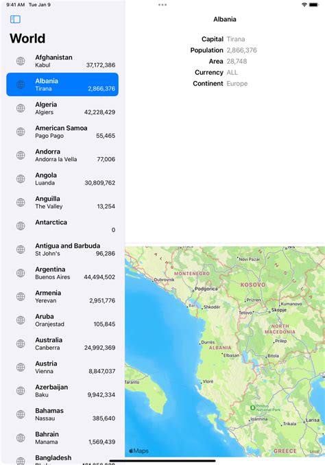
Task: Select Aruba in the World list
Action: [62, 320]
